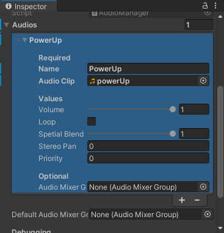Click the Default Audio Mixer Gr label
Screen dimensions: 224x233
pos(50,215)
